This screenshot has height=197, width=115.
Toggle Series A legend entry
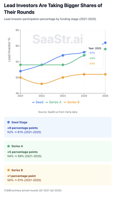54,102
